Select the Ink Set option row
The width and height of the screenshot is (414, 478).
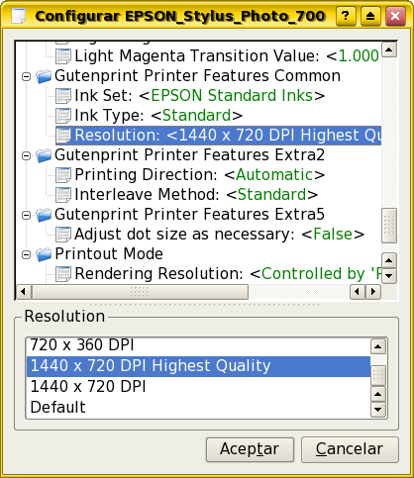[199, 96]
